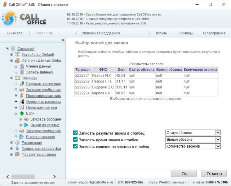Expand the Параметры дозвона node

pos(12,154)
